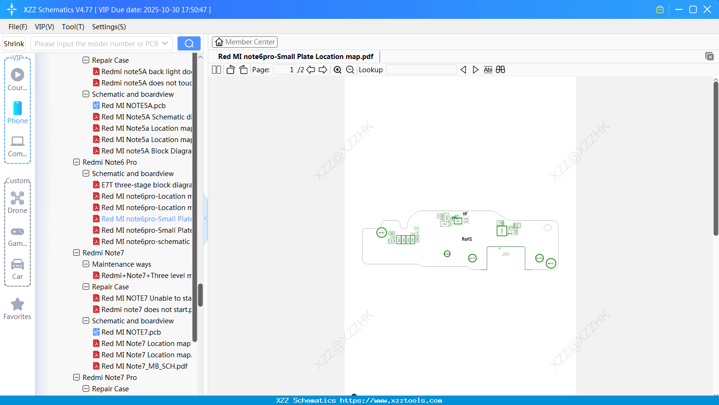Select the Small Plate Location map.pdf tab
This screenshot has width=719, height=405.
[296, 57]
